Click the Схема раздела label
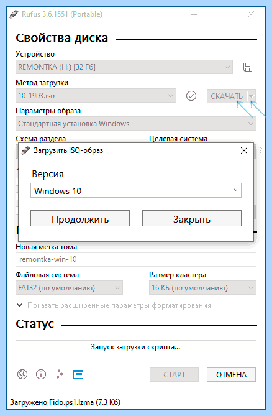The width and height of the screenshot is (272, 416). [40, 139]
